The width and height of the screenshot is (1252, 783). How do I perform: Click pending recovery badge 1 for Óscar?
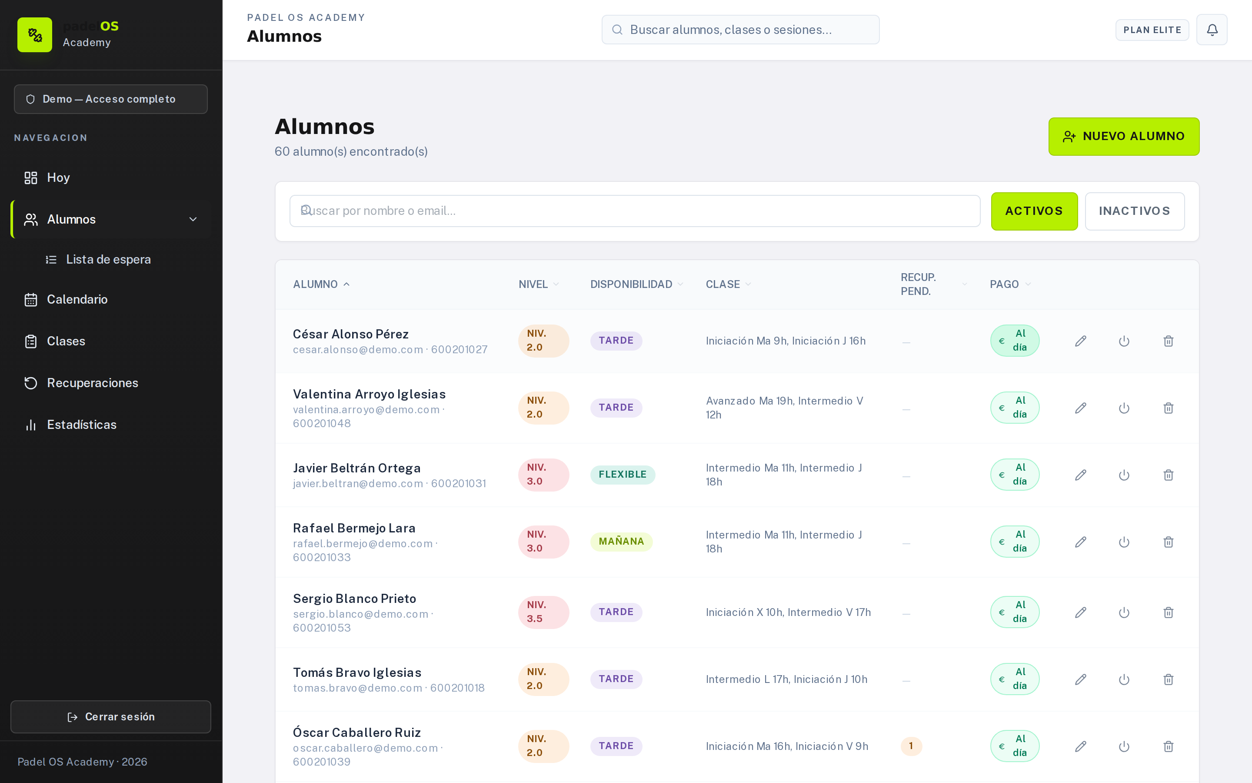point(911,746)
